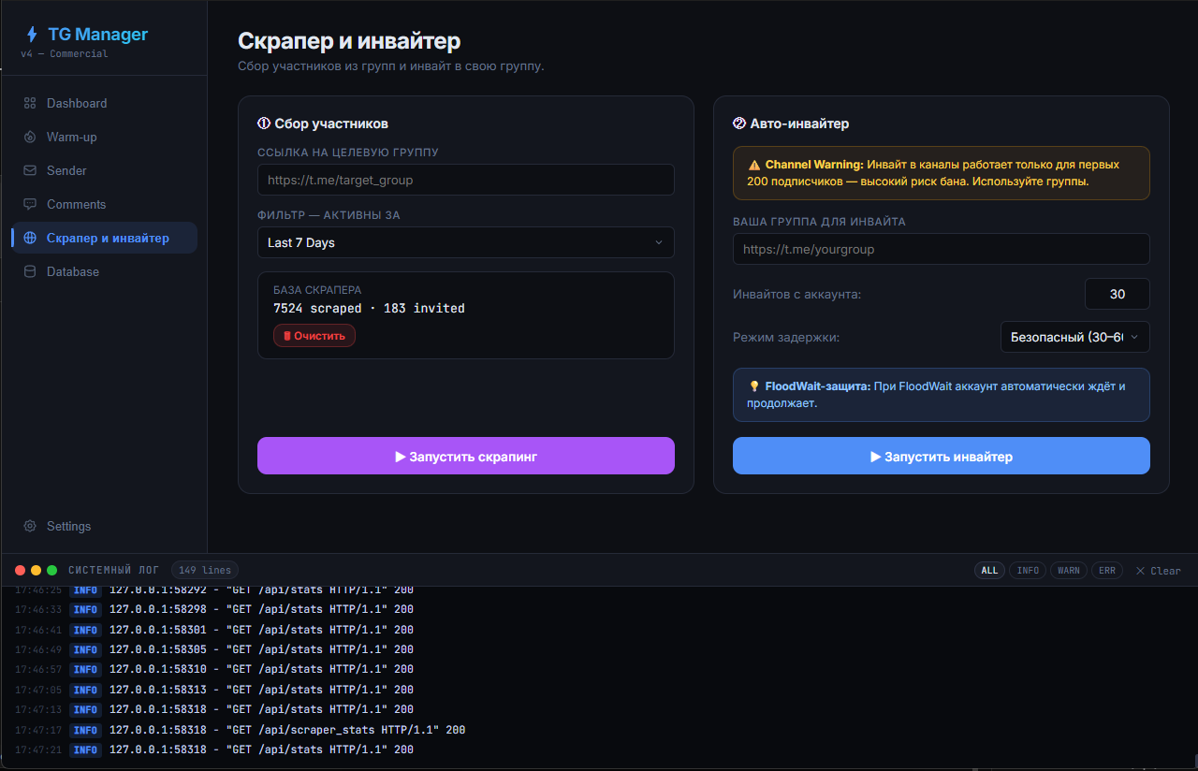Click the Settings gear icon
The height and width of the screenshot is (771, 1198).
pos(30,526)
